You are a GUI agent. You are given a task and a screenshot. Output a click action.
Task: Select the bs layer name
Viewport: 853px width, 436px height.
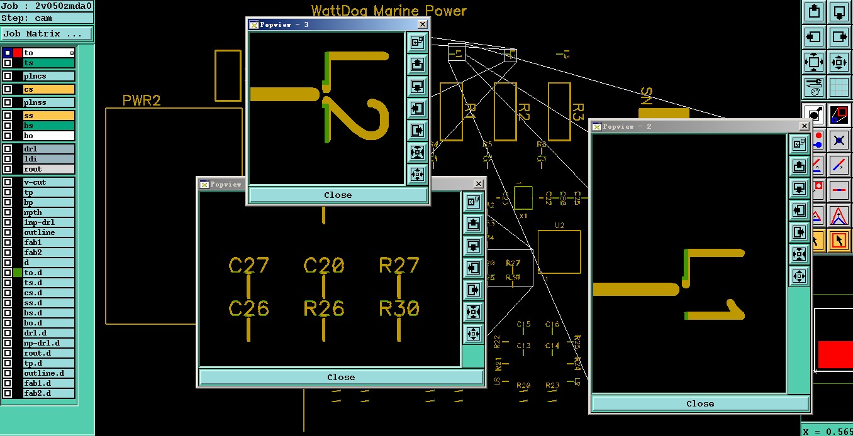point(49,126)
